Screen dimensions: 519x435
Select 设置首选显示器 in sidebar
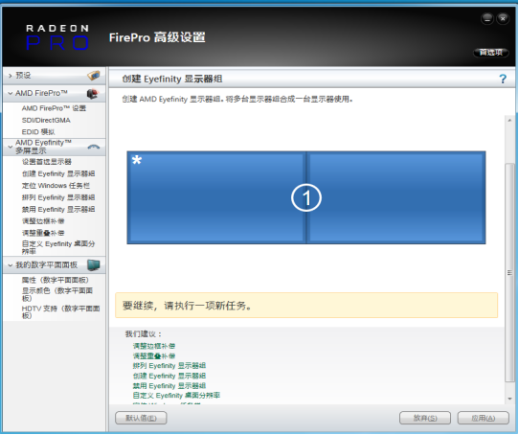[47, 162]
